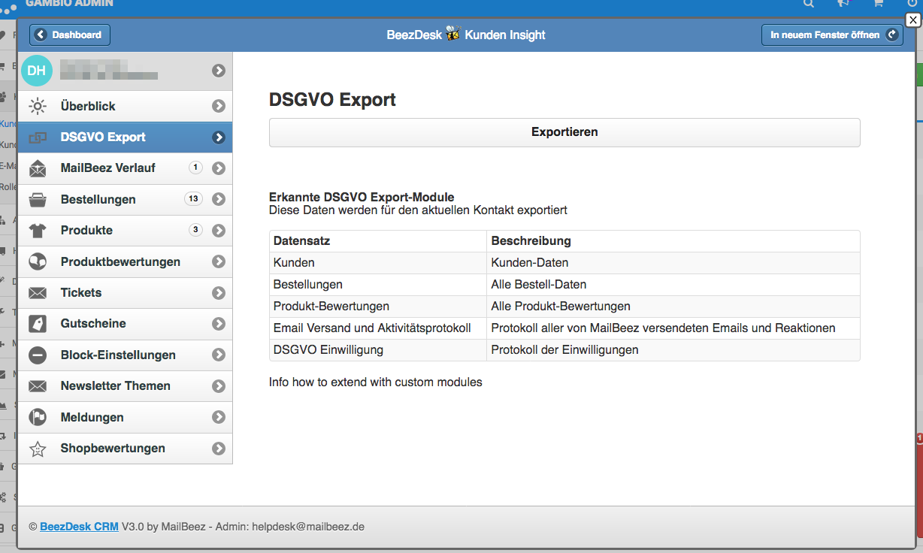This screenshot has height=553, width=923.
Task: Click the DSGVO Export sidebar icon
Action: (x=38, y=137)
